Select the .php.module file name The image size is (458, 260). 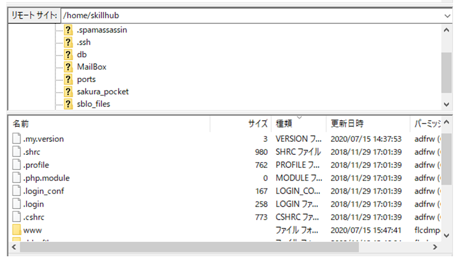point(47,178)
